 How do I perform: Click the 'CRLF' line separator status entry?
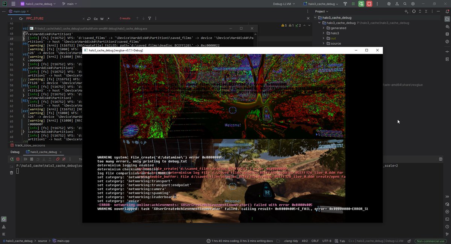[x=315, y=241]
